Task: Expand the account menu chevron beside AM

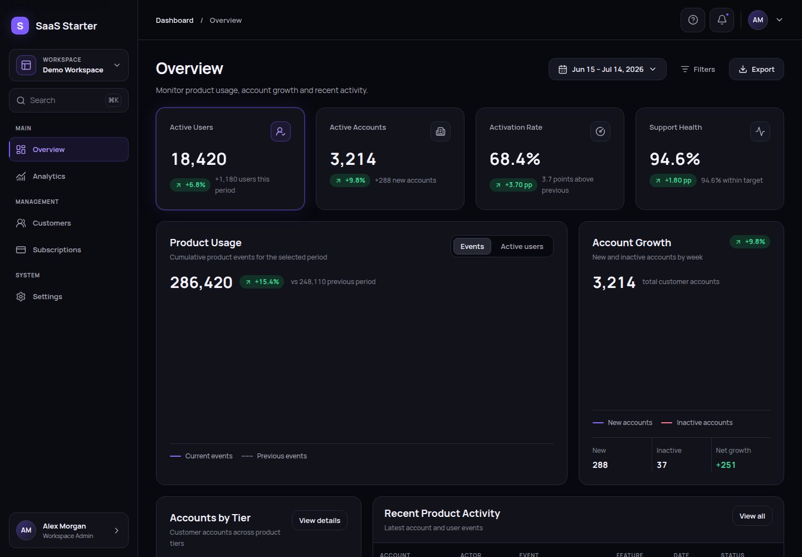Action: pyautogui.click(x=780, y=20)
